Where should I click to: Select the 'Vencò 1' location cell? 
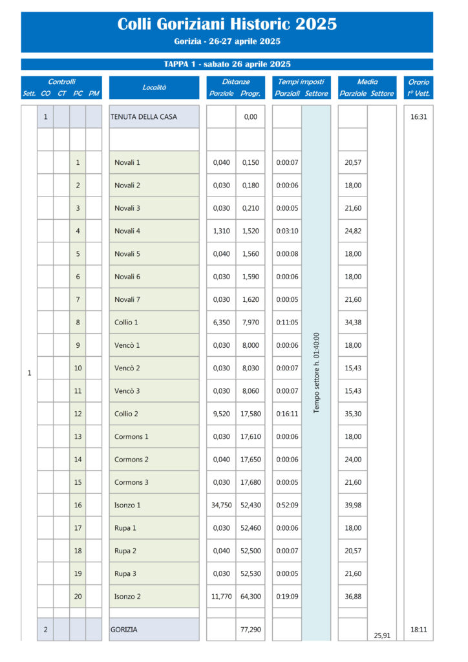coord(154,345)
